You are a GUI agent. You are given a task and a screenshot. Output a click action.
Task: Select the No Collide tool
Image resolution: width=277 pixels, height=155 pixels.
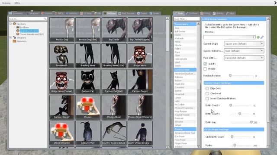click(185, 105)
